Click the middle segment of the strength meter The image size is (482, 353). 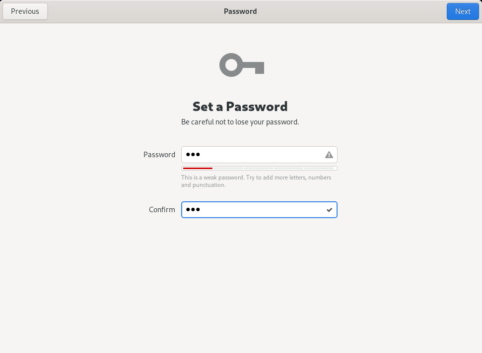point(259,169)
